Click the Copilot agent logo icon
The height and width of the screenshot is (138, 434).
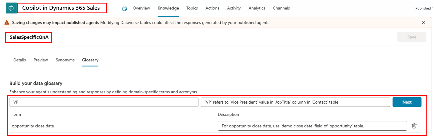pyautogui.click(x=11, y=8)
